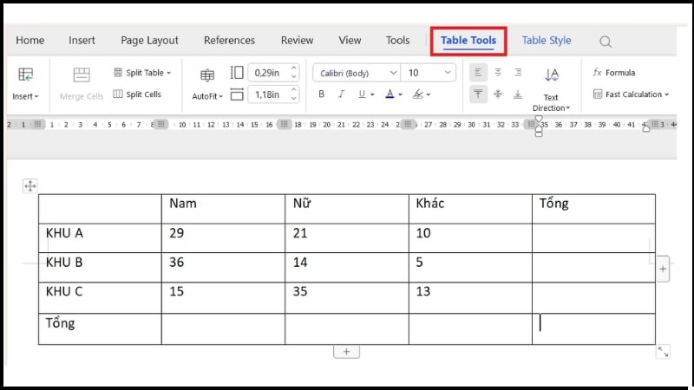Screen dimensions: 694x390
Task: Click the plus button to add column
Action: [664, 270]
